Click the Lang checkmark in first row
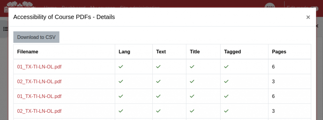The image size is (323, 120). click(121, 67)
